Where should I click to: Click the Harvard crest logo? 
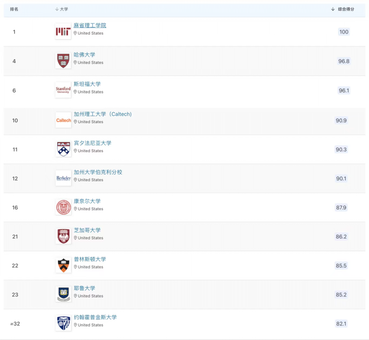[x=63, y=61]
